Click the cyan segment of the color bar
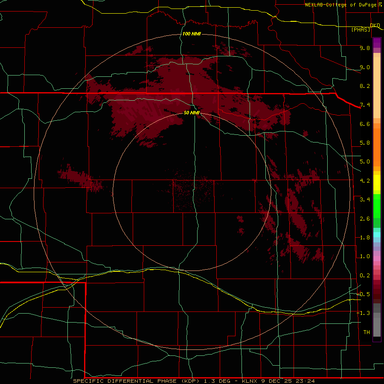Image resolution: width=384 pixels, height=384 pixels. pos(377,235)
